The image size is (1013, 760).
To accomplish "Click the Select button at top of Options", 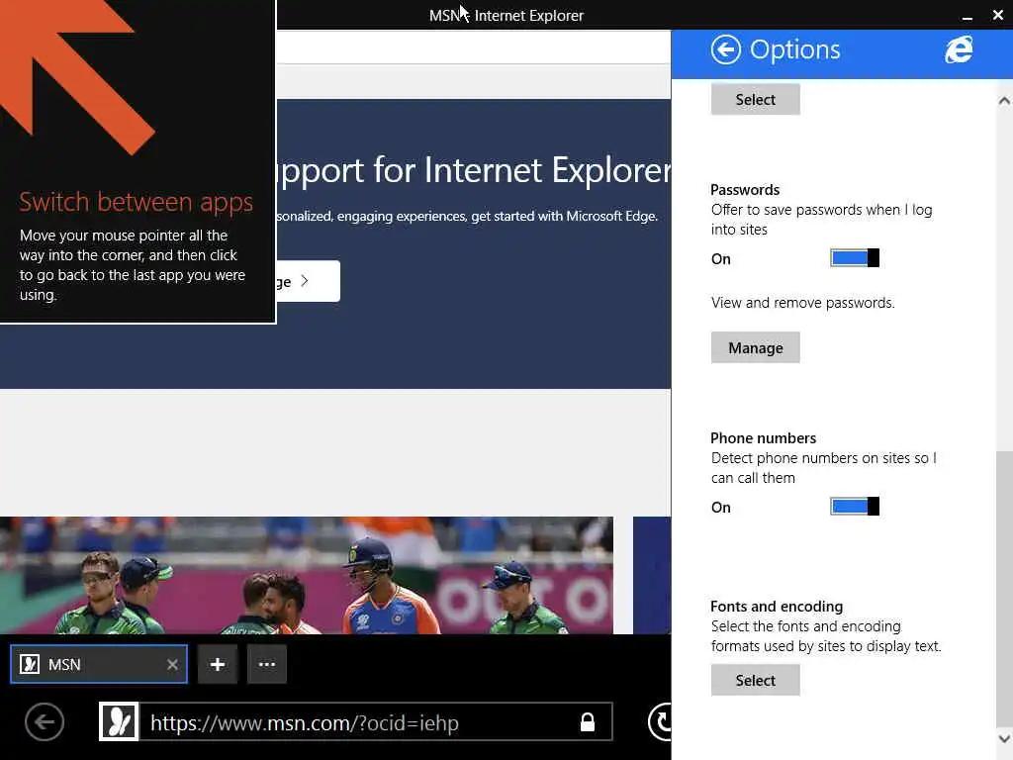I will pos(755,100).
